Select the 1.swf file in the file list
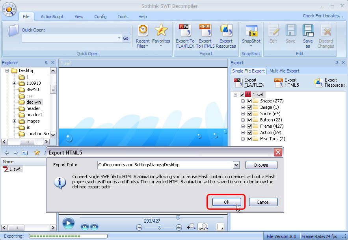Screen dimensions: 348x240 pos(13,169)
